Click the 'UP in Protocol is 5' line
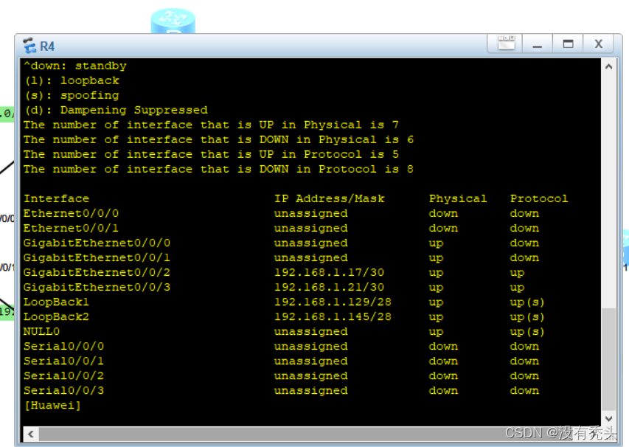 click(211, 154)
